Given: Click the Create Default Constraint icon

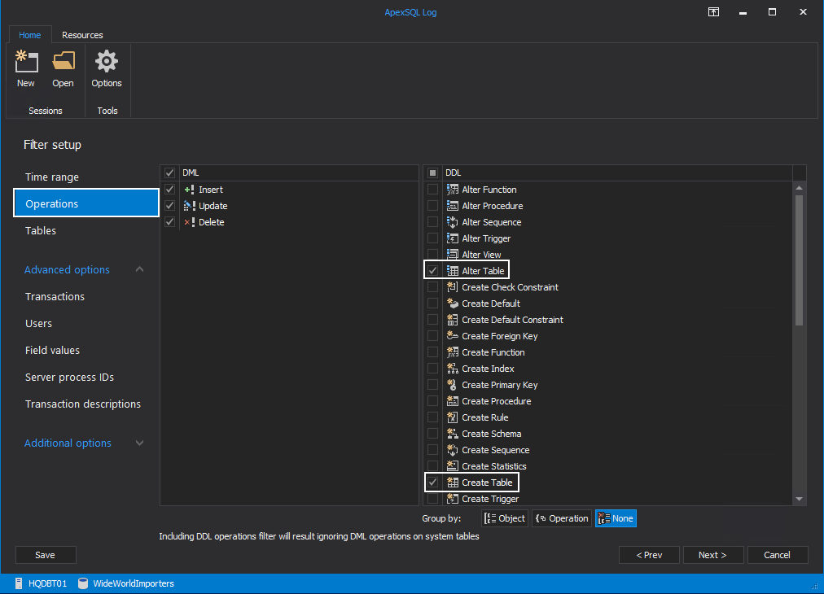Looking at the screenshot, I should pos(453,320).
